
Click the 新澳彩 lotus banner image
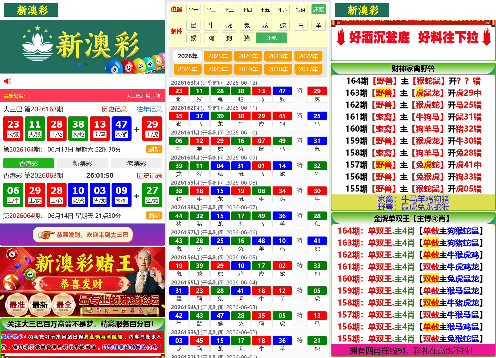pos(83,47)
